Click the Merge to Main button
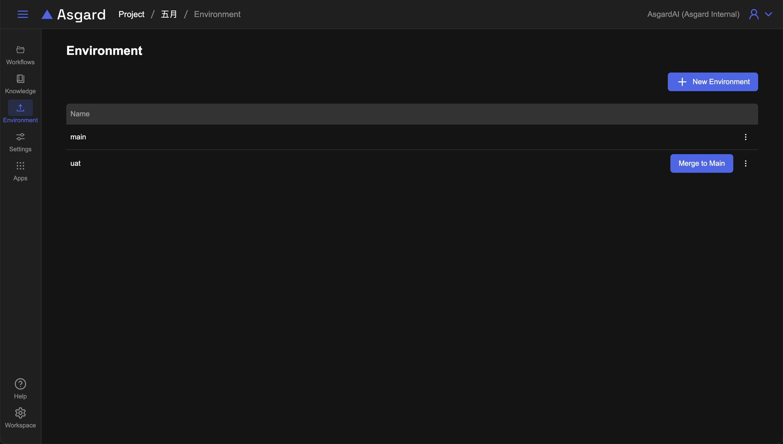 pos(701,163)
